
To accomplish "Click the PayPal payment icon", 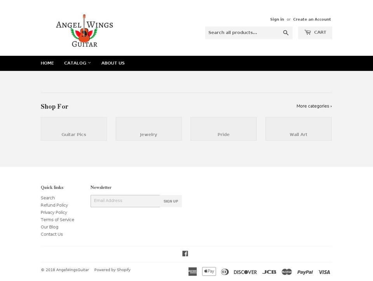I will point(305,272).
